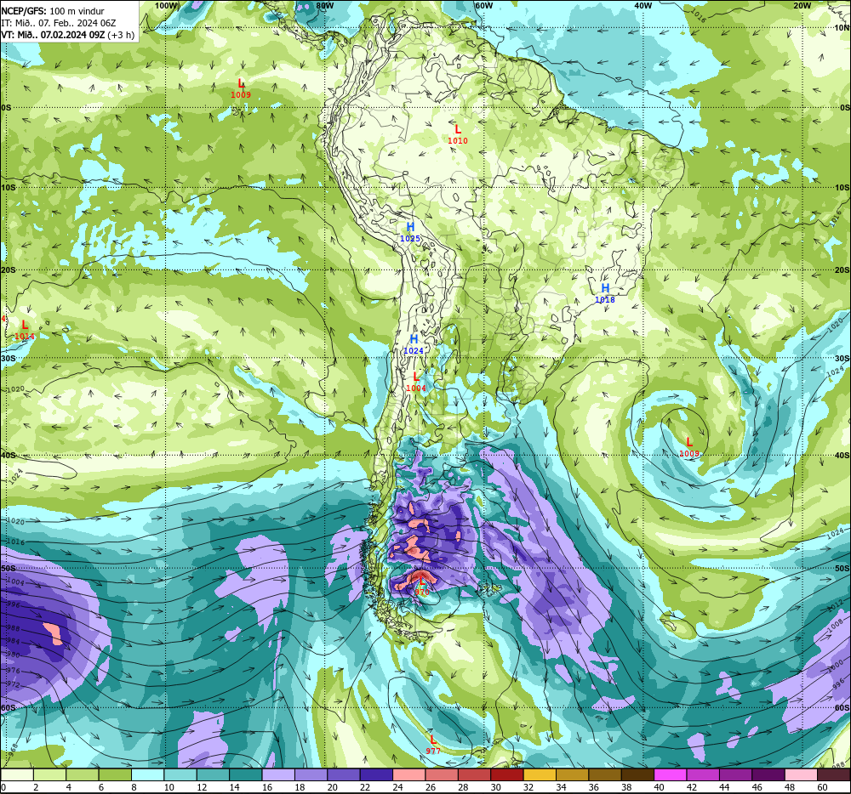
Task: Click the 'VT: Mið.. 07.02.2024 09Z (+3 h)' line
Action: tap(68, 35)
